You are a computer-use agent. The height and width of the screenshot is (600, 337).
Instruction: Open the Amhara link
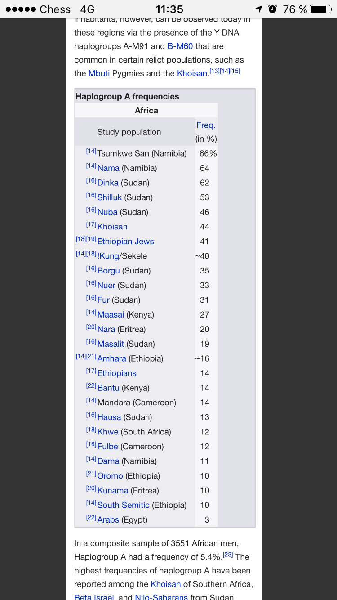pyautogui.click(x=111, y=359)
